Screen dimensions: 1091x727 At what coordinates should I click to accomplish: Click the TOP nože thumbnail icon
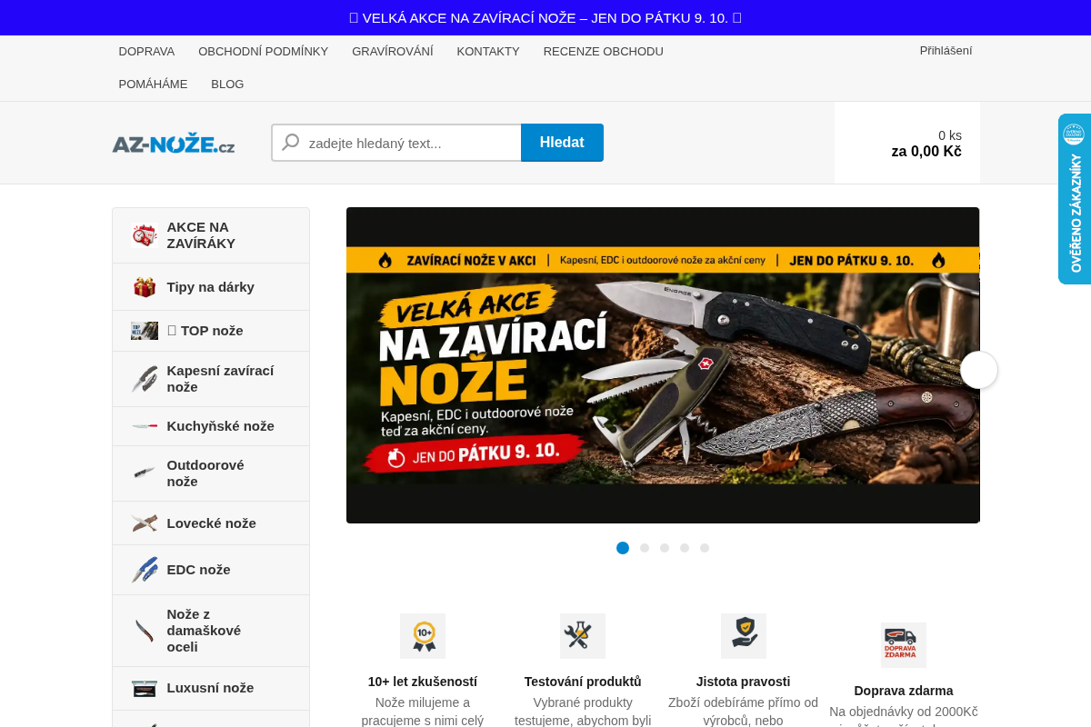pos(145,331)
